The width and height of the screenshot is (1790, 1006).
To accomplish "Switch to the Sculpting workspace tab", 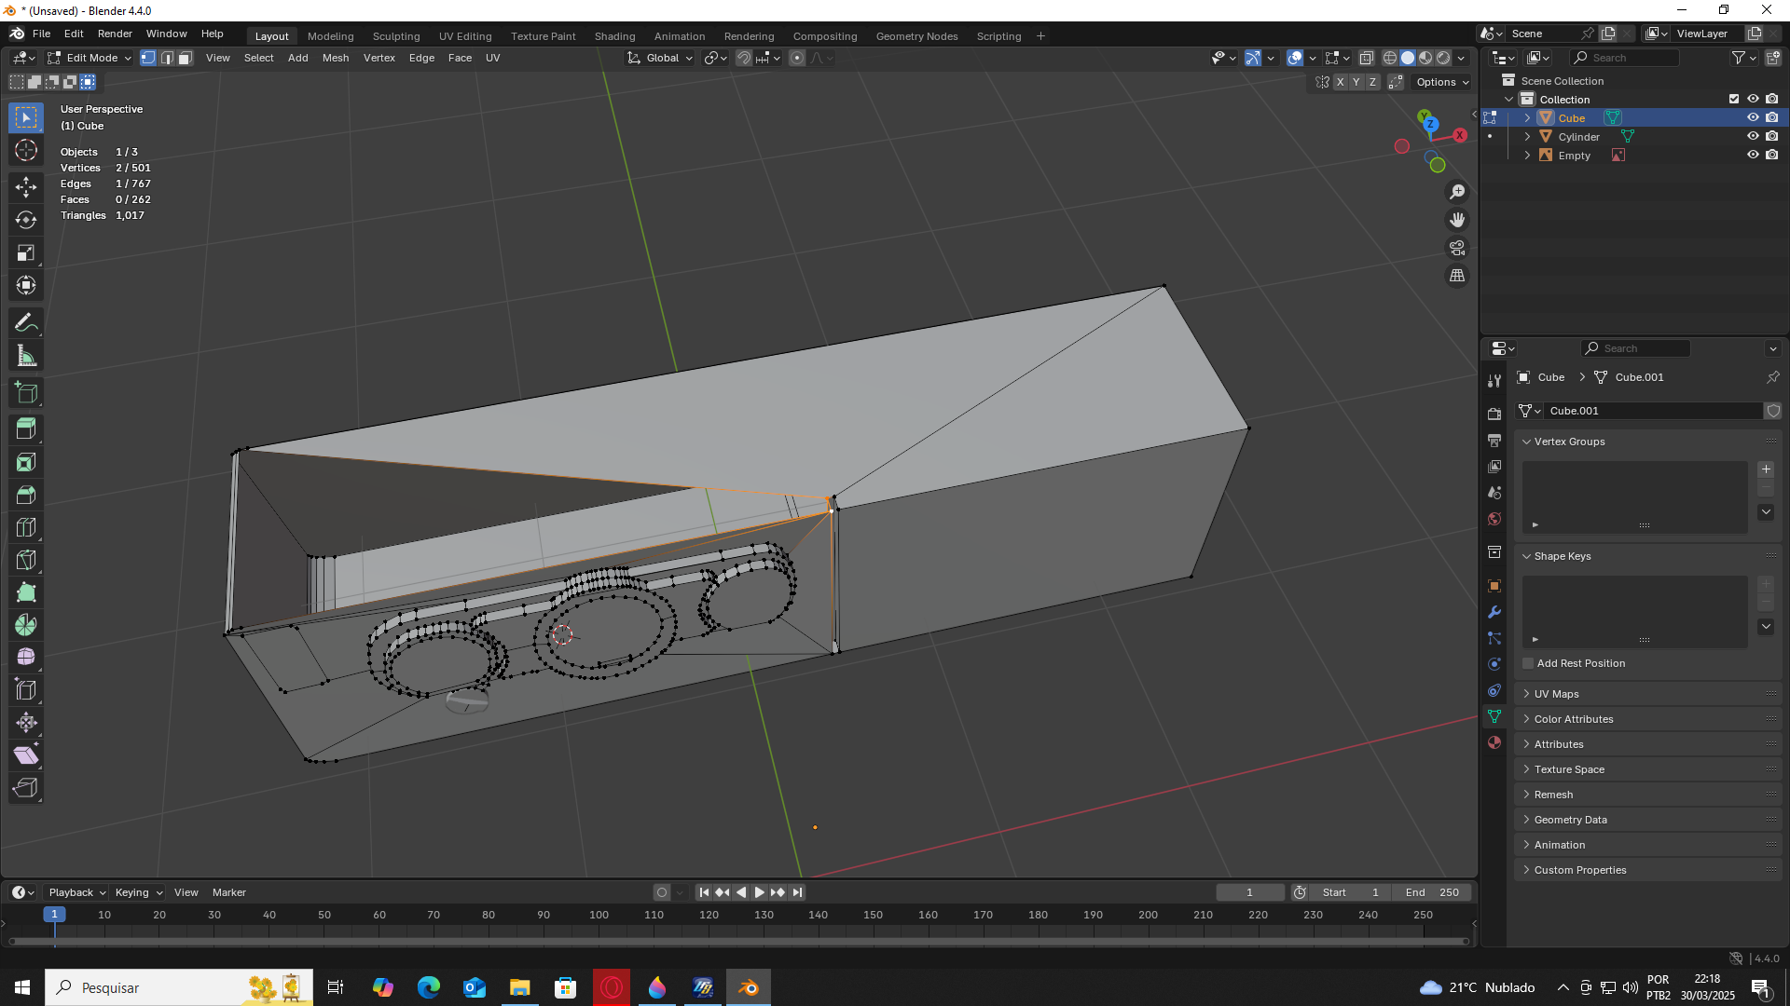I will [x=396, y=36].
